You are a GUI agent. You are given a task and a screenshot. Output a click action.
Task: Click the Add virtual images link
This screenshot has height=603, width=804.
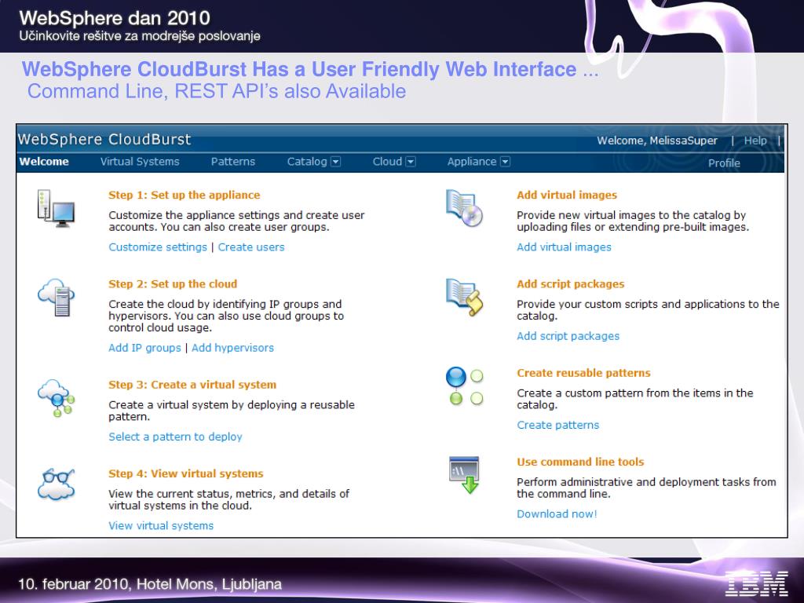point(564,247)
